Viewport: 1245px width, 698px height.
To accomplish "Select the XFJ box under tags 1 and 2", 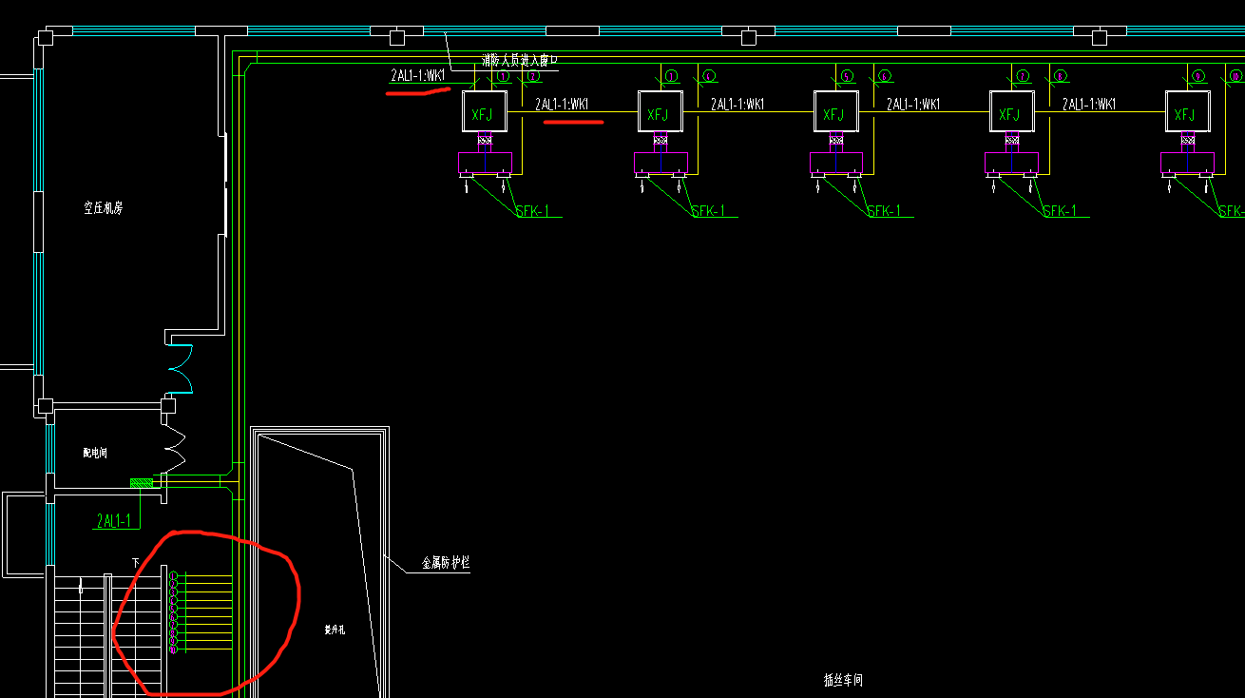I will click(484, 111).
